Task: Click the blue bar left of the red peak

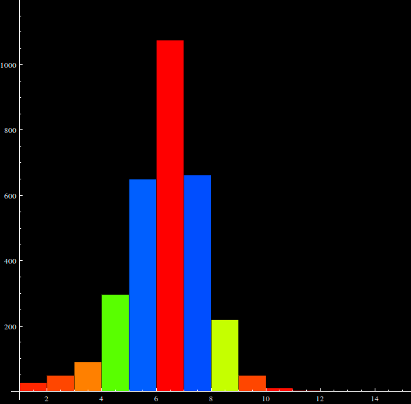Action: coord(142,285)
